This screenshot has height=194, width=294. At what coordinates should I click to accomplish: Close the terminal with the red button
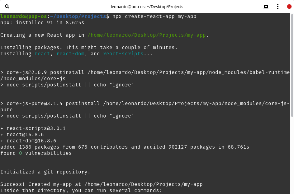(x=289, y=7)
